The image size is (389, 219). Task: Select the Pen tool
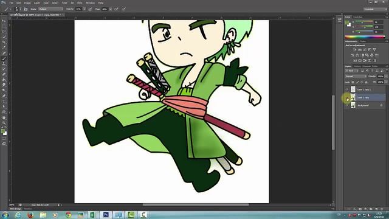coord(4,96)
